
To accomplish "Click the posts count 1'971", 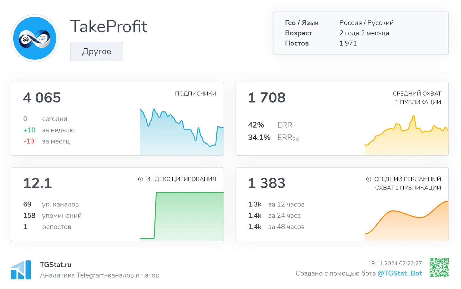I will click(x=348, y=43).
